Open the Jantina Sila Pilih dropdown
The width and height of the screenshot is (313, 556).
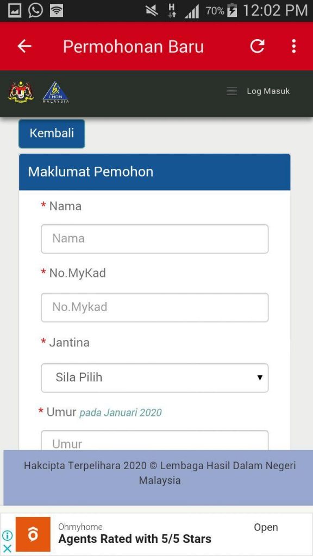(x=155, y=378)
